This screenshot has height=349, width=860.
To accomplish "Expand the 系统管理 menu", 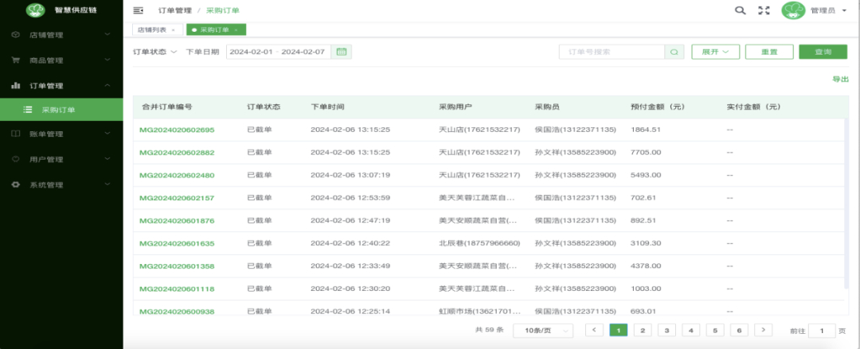I will 107,184.
